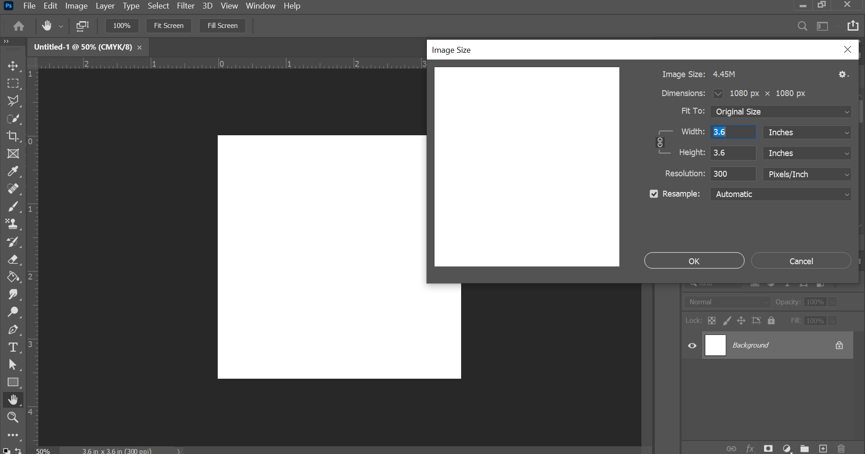The image size is (865, 454).
Task: Open the Window menu
Action: coord(261,6)
